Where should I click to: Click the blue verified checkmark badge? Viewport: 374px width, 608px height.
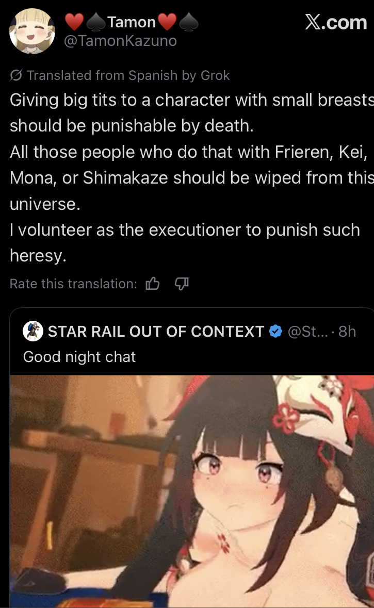(275, 332)
